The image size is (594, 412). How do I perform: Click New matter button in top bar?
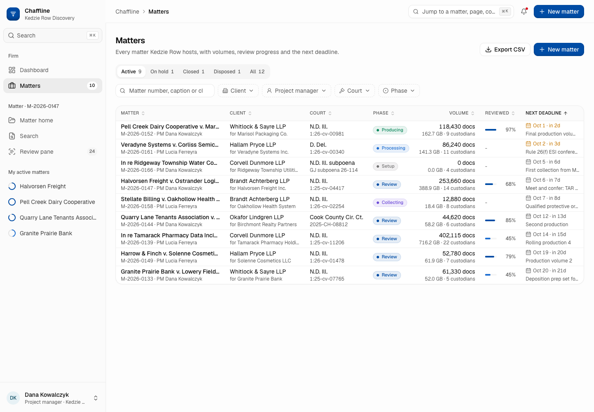pos(559,12)
